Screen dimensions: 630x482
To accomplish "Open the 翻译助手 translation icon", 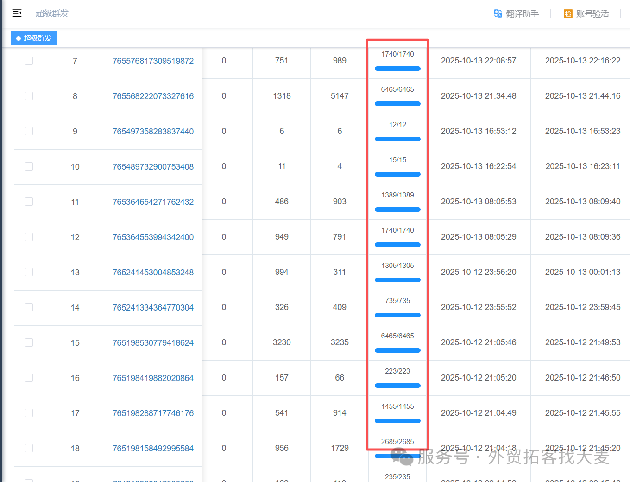I will coord(498,13).
